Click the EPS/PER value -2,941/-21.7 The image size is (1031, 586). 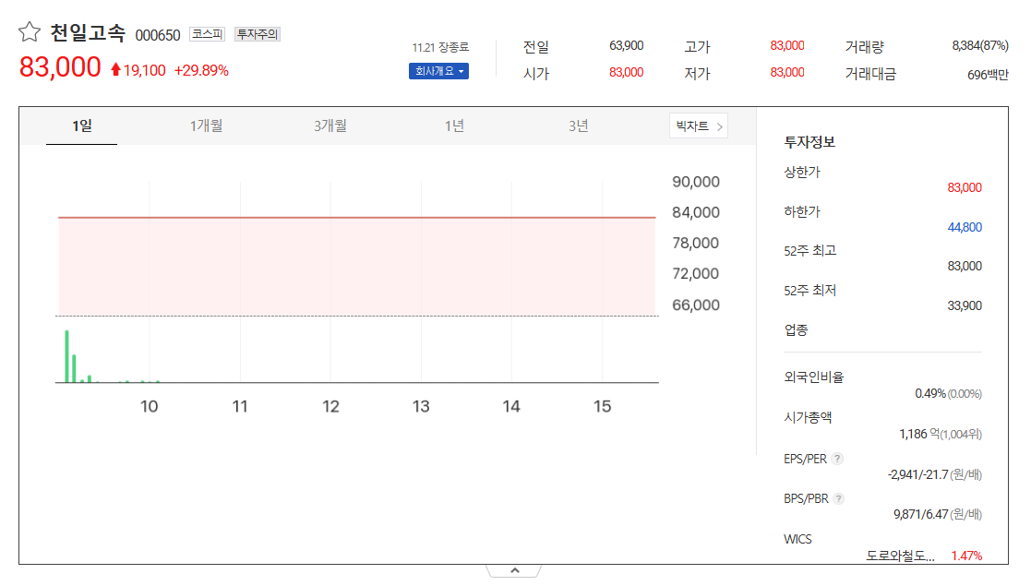917,474
